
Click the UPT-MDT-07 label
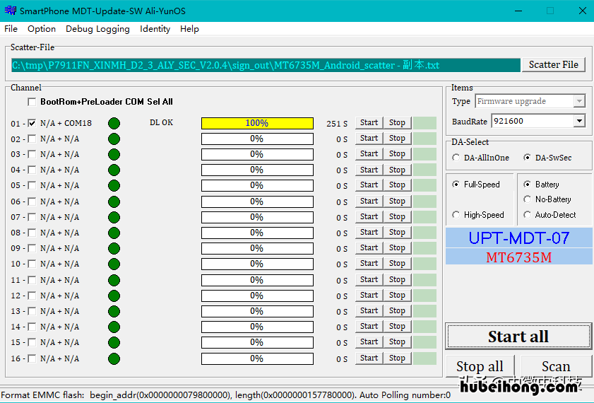[x=519, y=238]
